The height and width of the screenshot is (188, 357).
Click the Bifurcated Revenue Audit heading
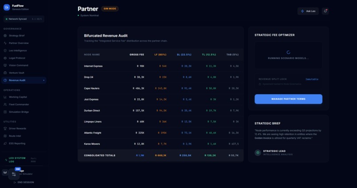[106, 36]
